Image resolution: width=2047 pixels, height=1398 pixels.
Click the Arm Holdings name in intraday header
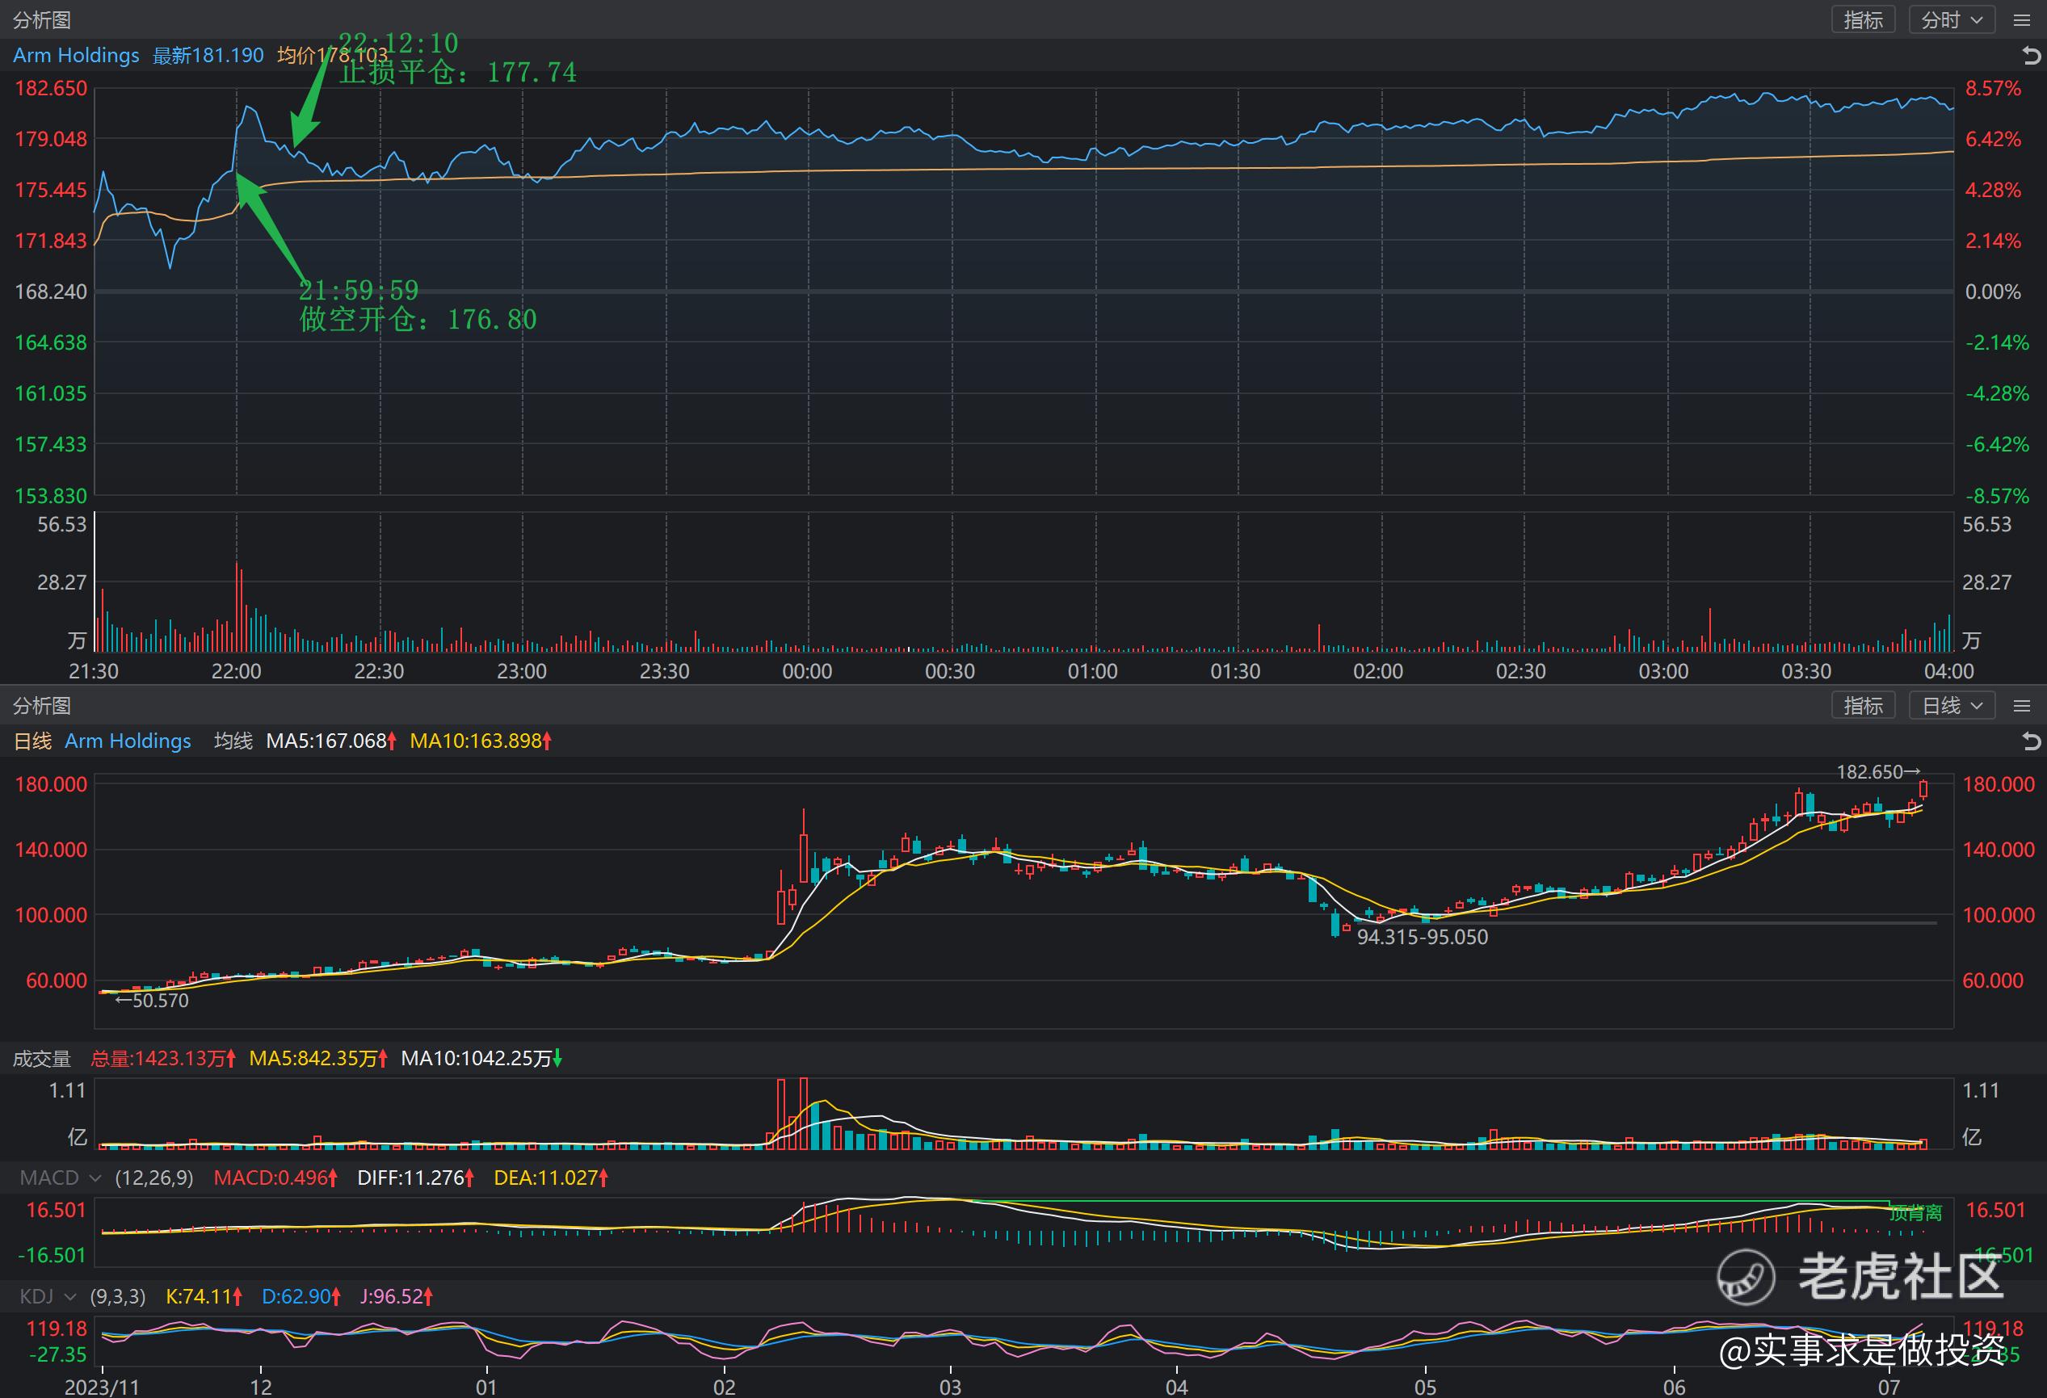point(76,56)
